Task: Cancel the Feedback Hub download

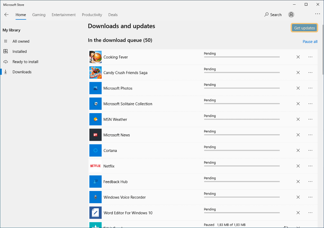Action: pyautogui.click(x=298, y=182)
